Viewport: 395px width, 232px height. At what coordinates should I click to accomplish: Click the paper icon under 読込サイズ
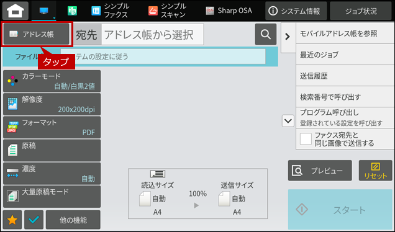[145, 199]
